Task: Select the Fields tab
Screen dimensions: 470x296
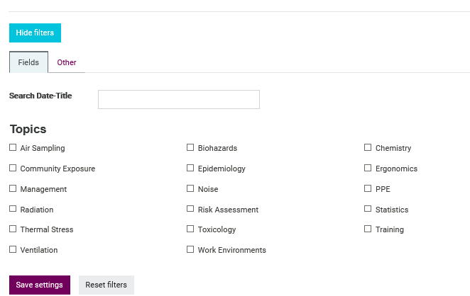Action: coord(29,62)
